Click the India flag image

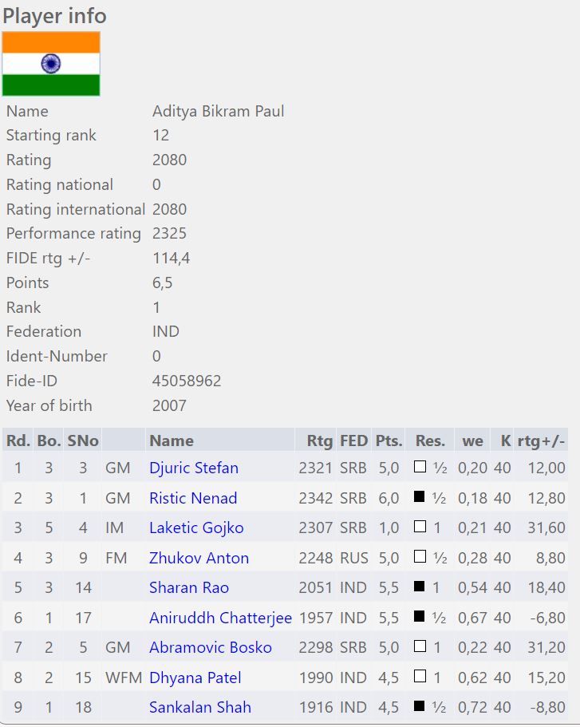click(x=51, y=64)
